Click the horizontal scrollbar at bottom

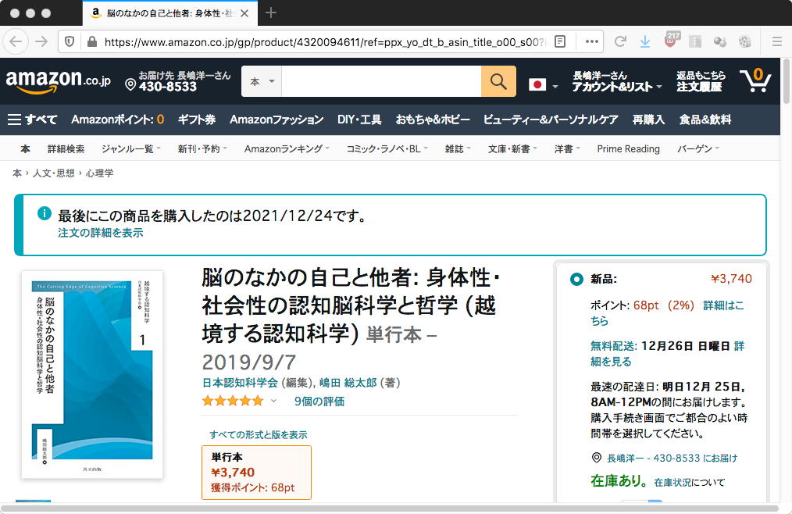coord(390,509)
